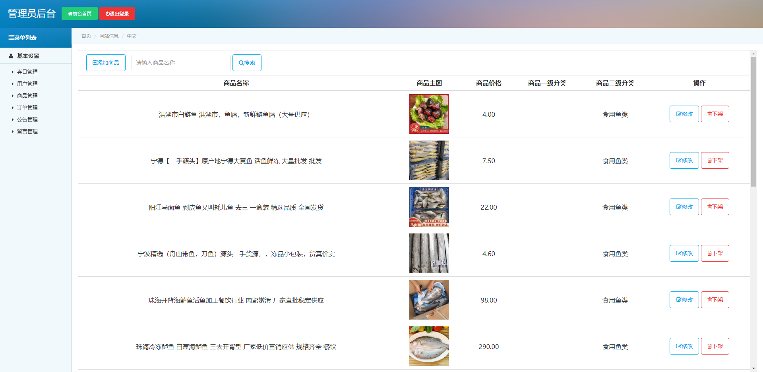Expand the 用户管理 sidebar section
The image size is (763, 372).
(x=27, y=84)
